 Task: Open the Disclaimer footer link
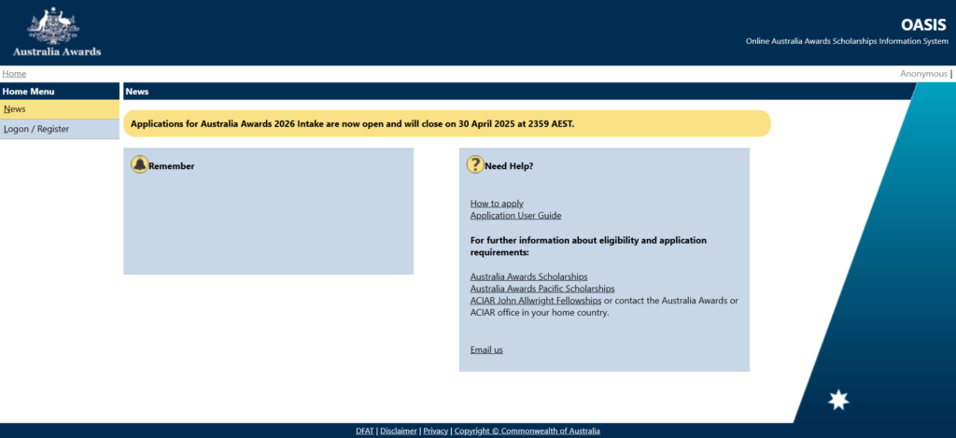coord(399,431)
